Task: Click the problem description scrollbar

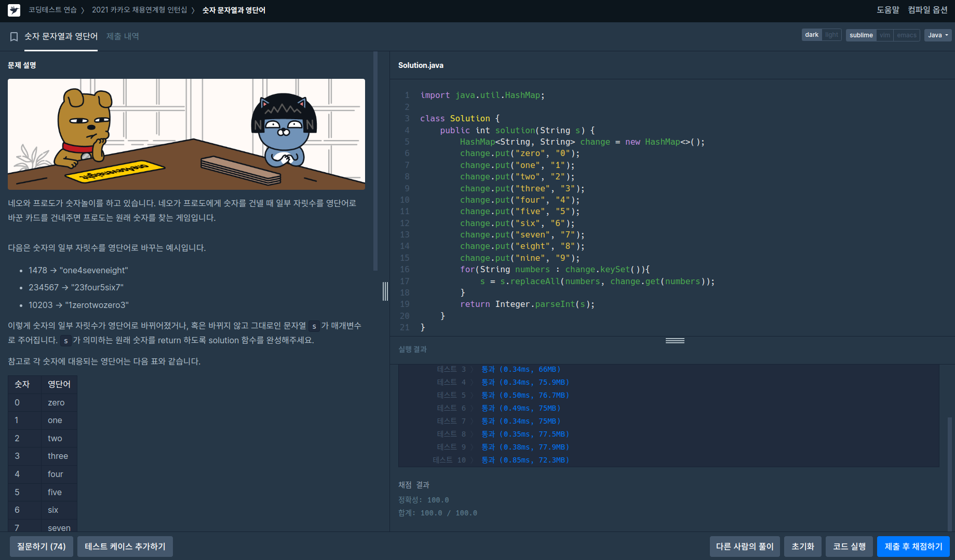Action: (x=375, y=161)
